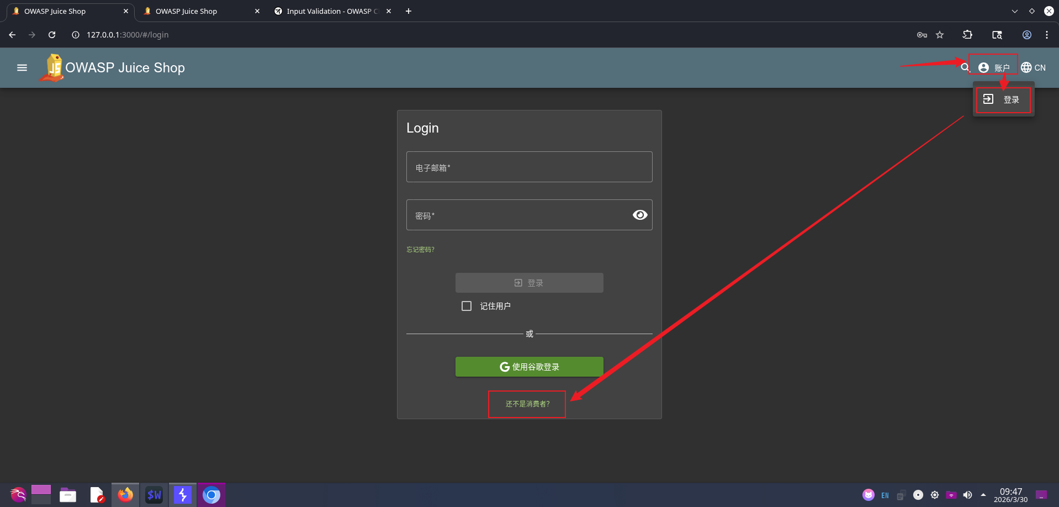Open the browser profile icon

pyautogui.click(x=1027, y=35)
